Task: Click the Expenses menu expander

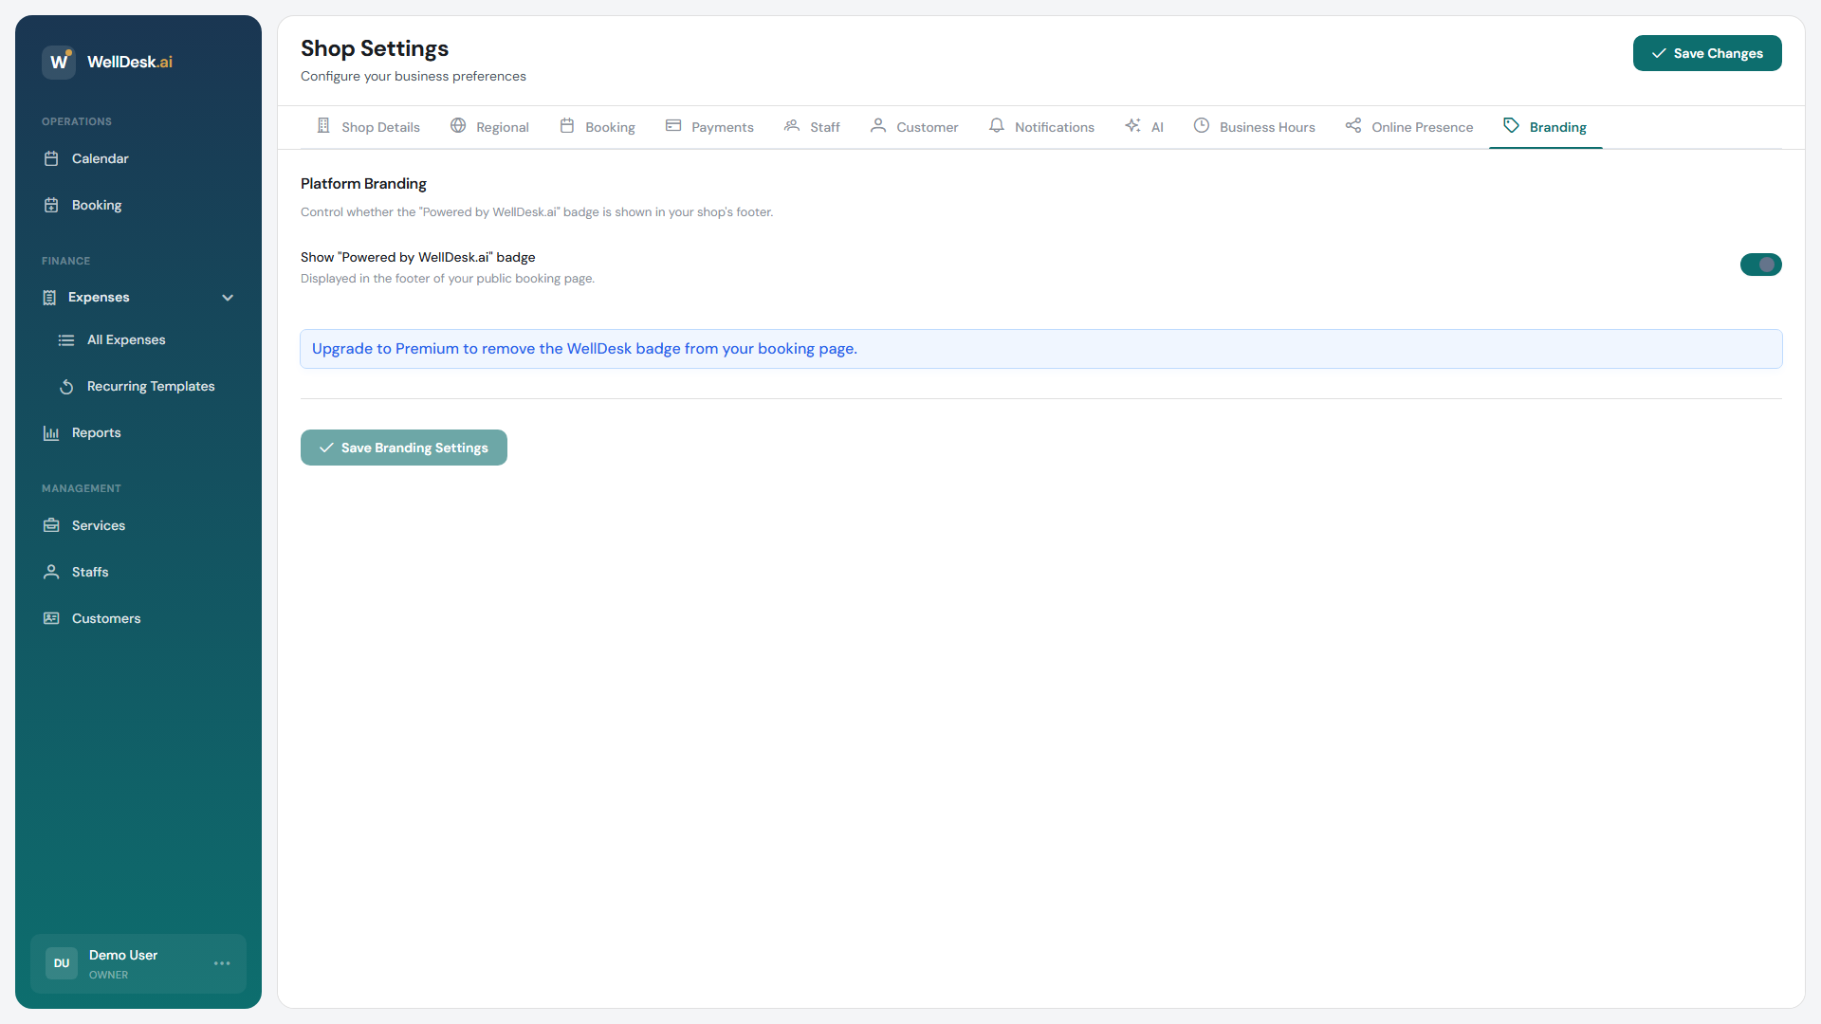Action: (99, 297)
